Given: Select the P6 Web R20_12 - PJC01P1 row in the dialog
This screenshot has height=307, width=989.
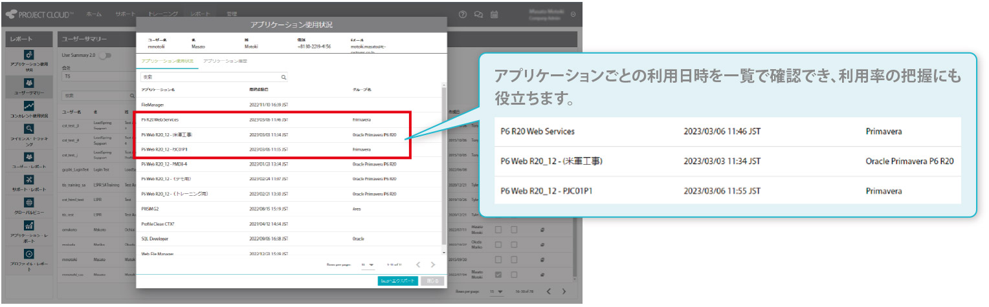Looking at the screenshot, I should 290,149.
